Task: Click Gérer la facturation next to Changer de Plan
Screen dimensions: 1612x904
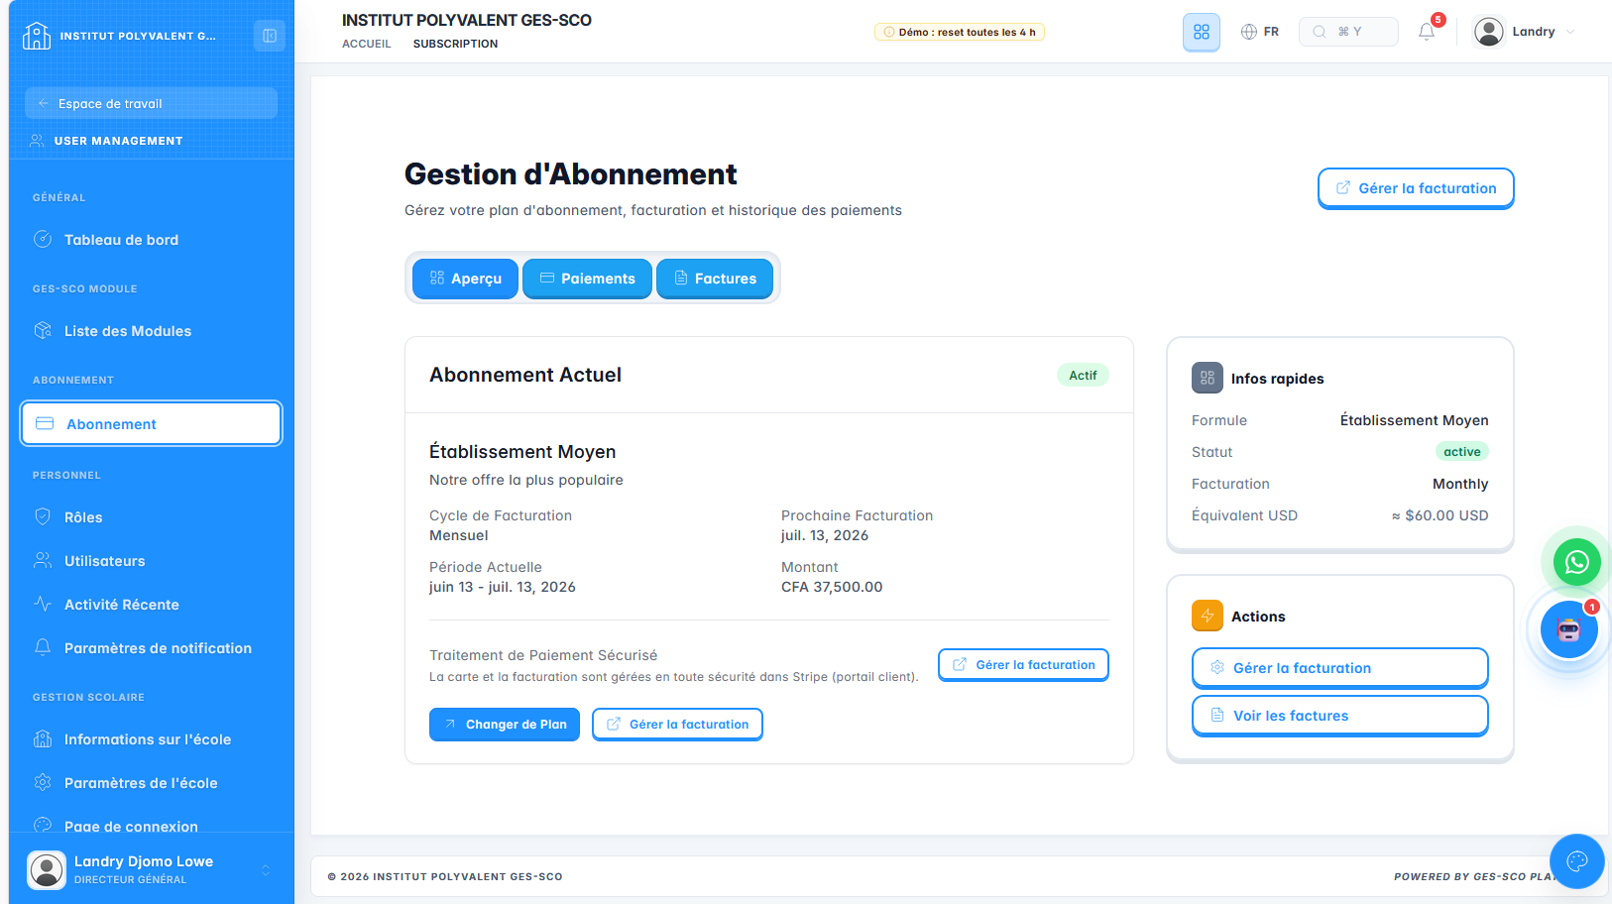Action: tap(677, 725)
